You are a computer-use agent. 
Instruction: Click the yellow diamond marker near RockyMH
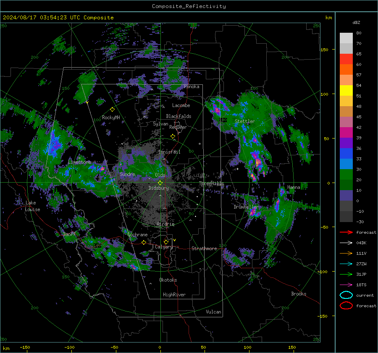click(112, 110)
